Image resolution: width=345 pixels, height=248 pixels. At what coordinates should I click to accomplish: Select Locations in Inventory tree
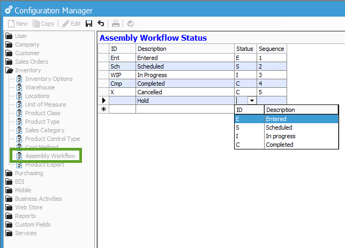coord(33,96)
